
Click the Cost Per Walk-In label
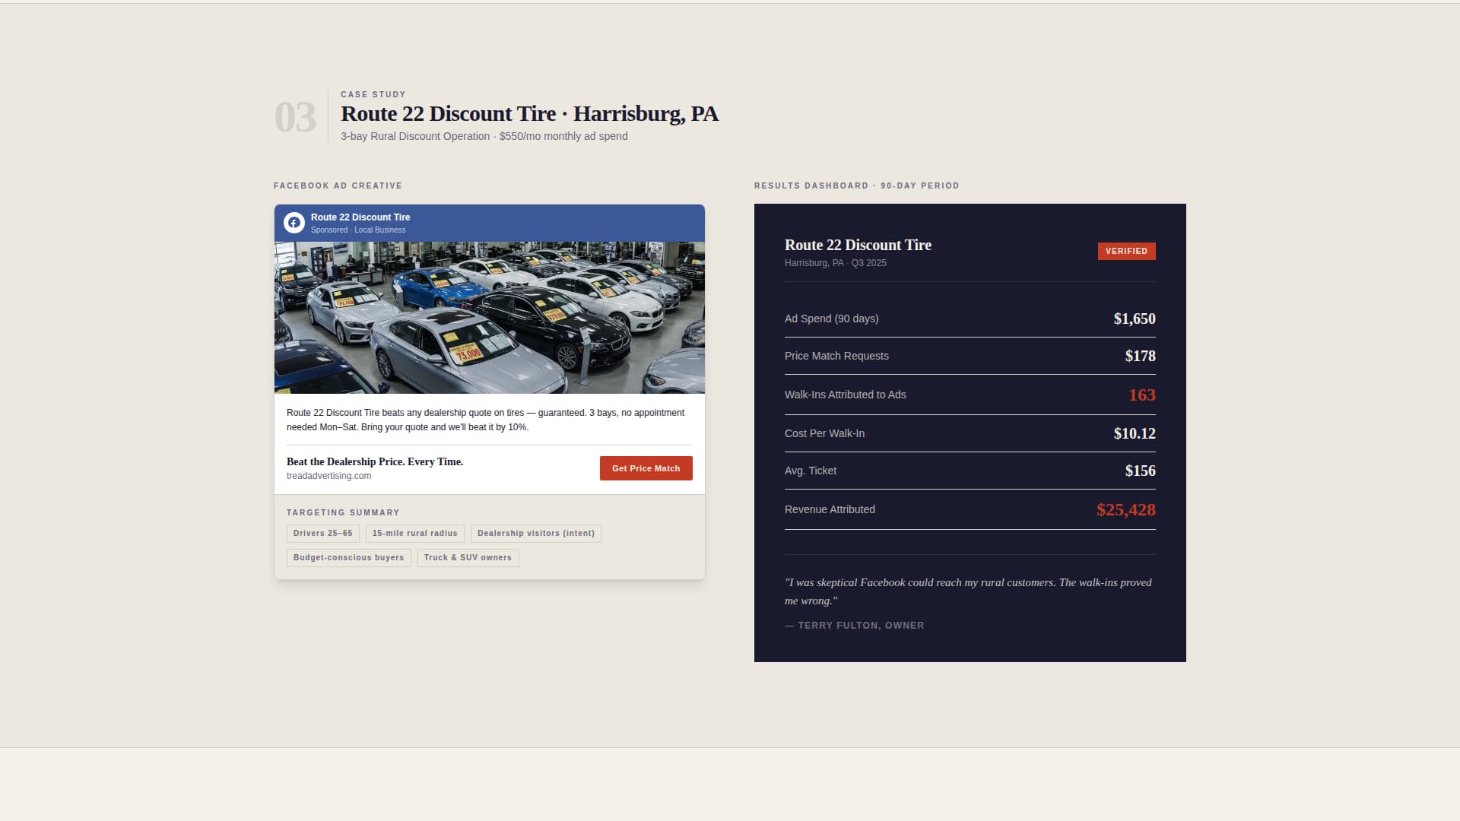824,433
